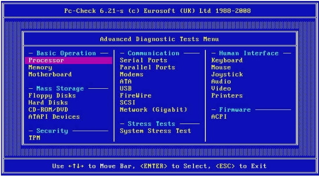Open the Mouse diagnostic
319x176 pixels.
tap(221, 67)
